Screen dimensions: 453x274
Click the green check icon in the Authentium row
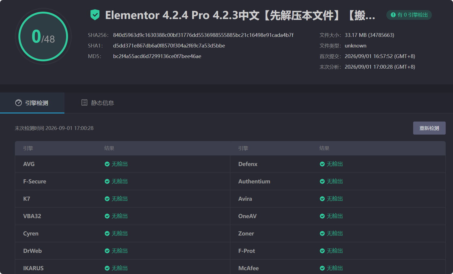click(322, 181)
